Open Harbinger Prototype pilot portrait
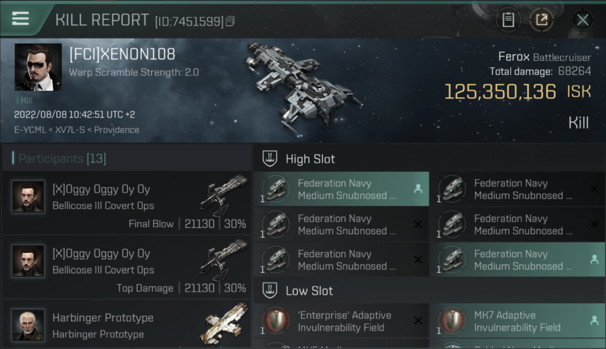606x349 pixels. [x=28, y=325]
